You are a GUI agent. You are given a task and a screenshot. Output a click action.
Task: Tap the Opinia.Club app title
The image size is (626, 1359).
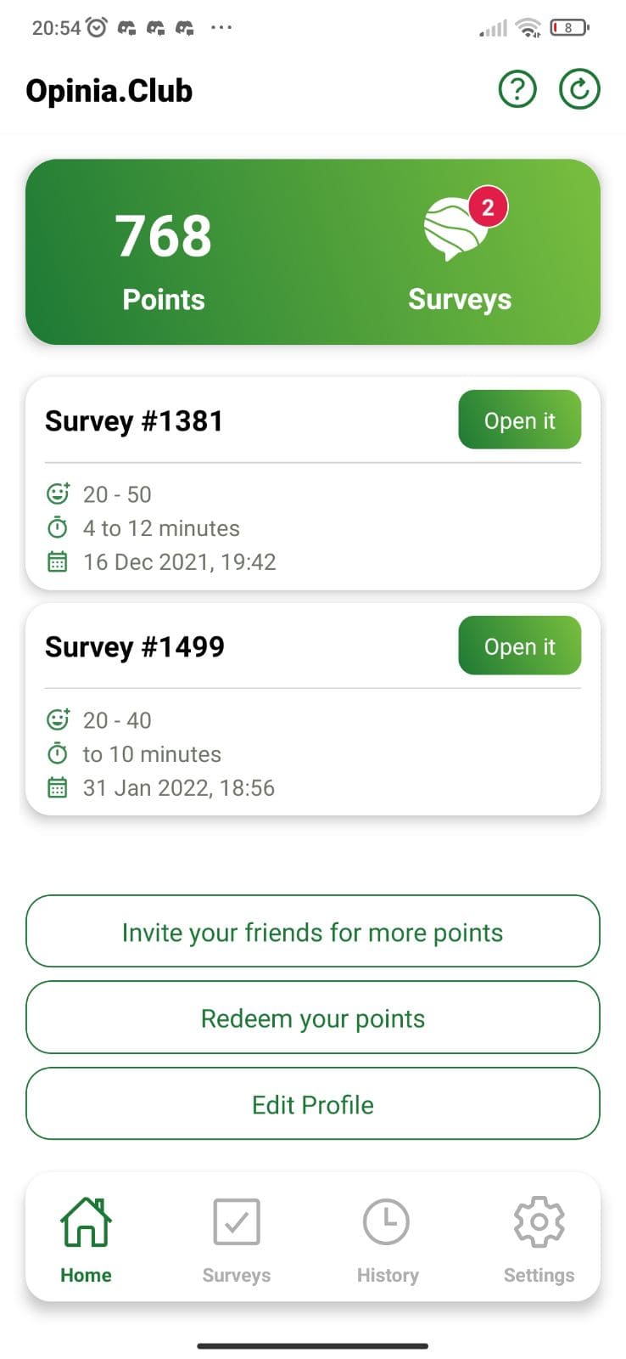tap(109, 91)
